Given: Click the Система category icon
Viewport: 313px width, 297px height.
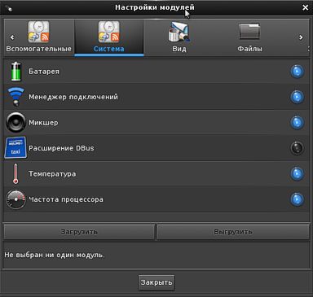Looking at the screenshot, I should click(x=108, y=32).
